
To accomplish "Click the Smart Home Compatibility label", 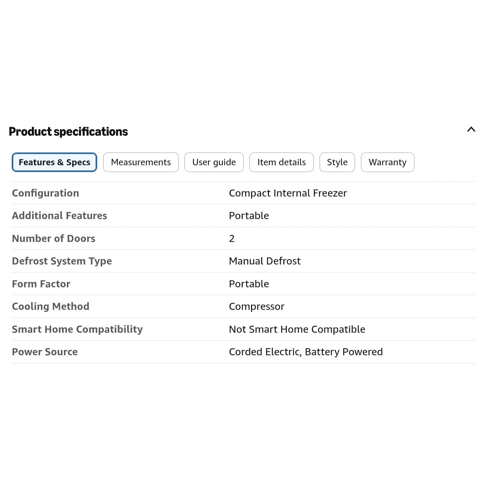I will pyautogui.click(x=77, y=329).
